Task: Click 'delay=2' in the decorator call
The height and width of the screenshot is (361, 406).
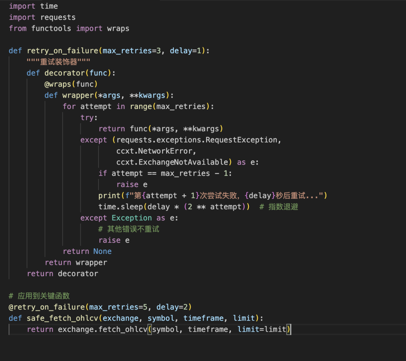Action: point(172,307)
